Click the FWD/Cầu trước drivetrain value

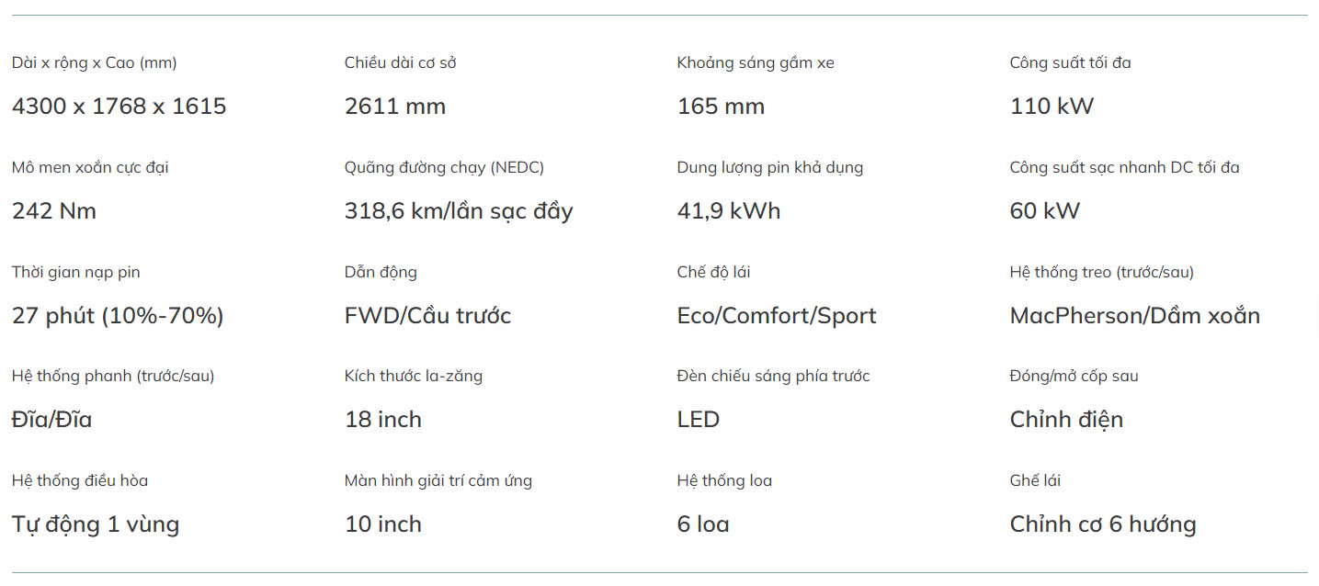(427, 316)
